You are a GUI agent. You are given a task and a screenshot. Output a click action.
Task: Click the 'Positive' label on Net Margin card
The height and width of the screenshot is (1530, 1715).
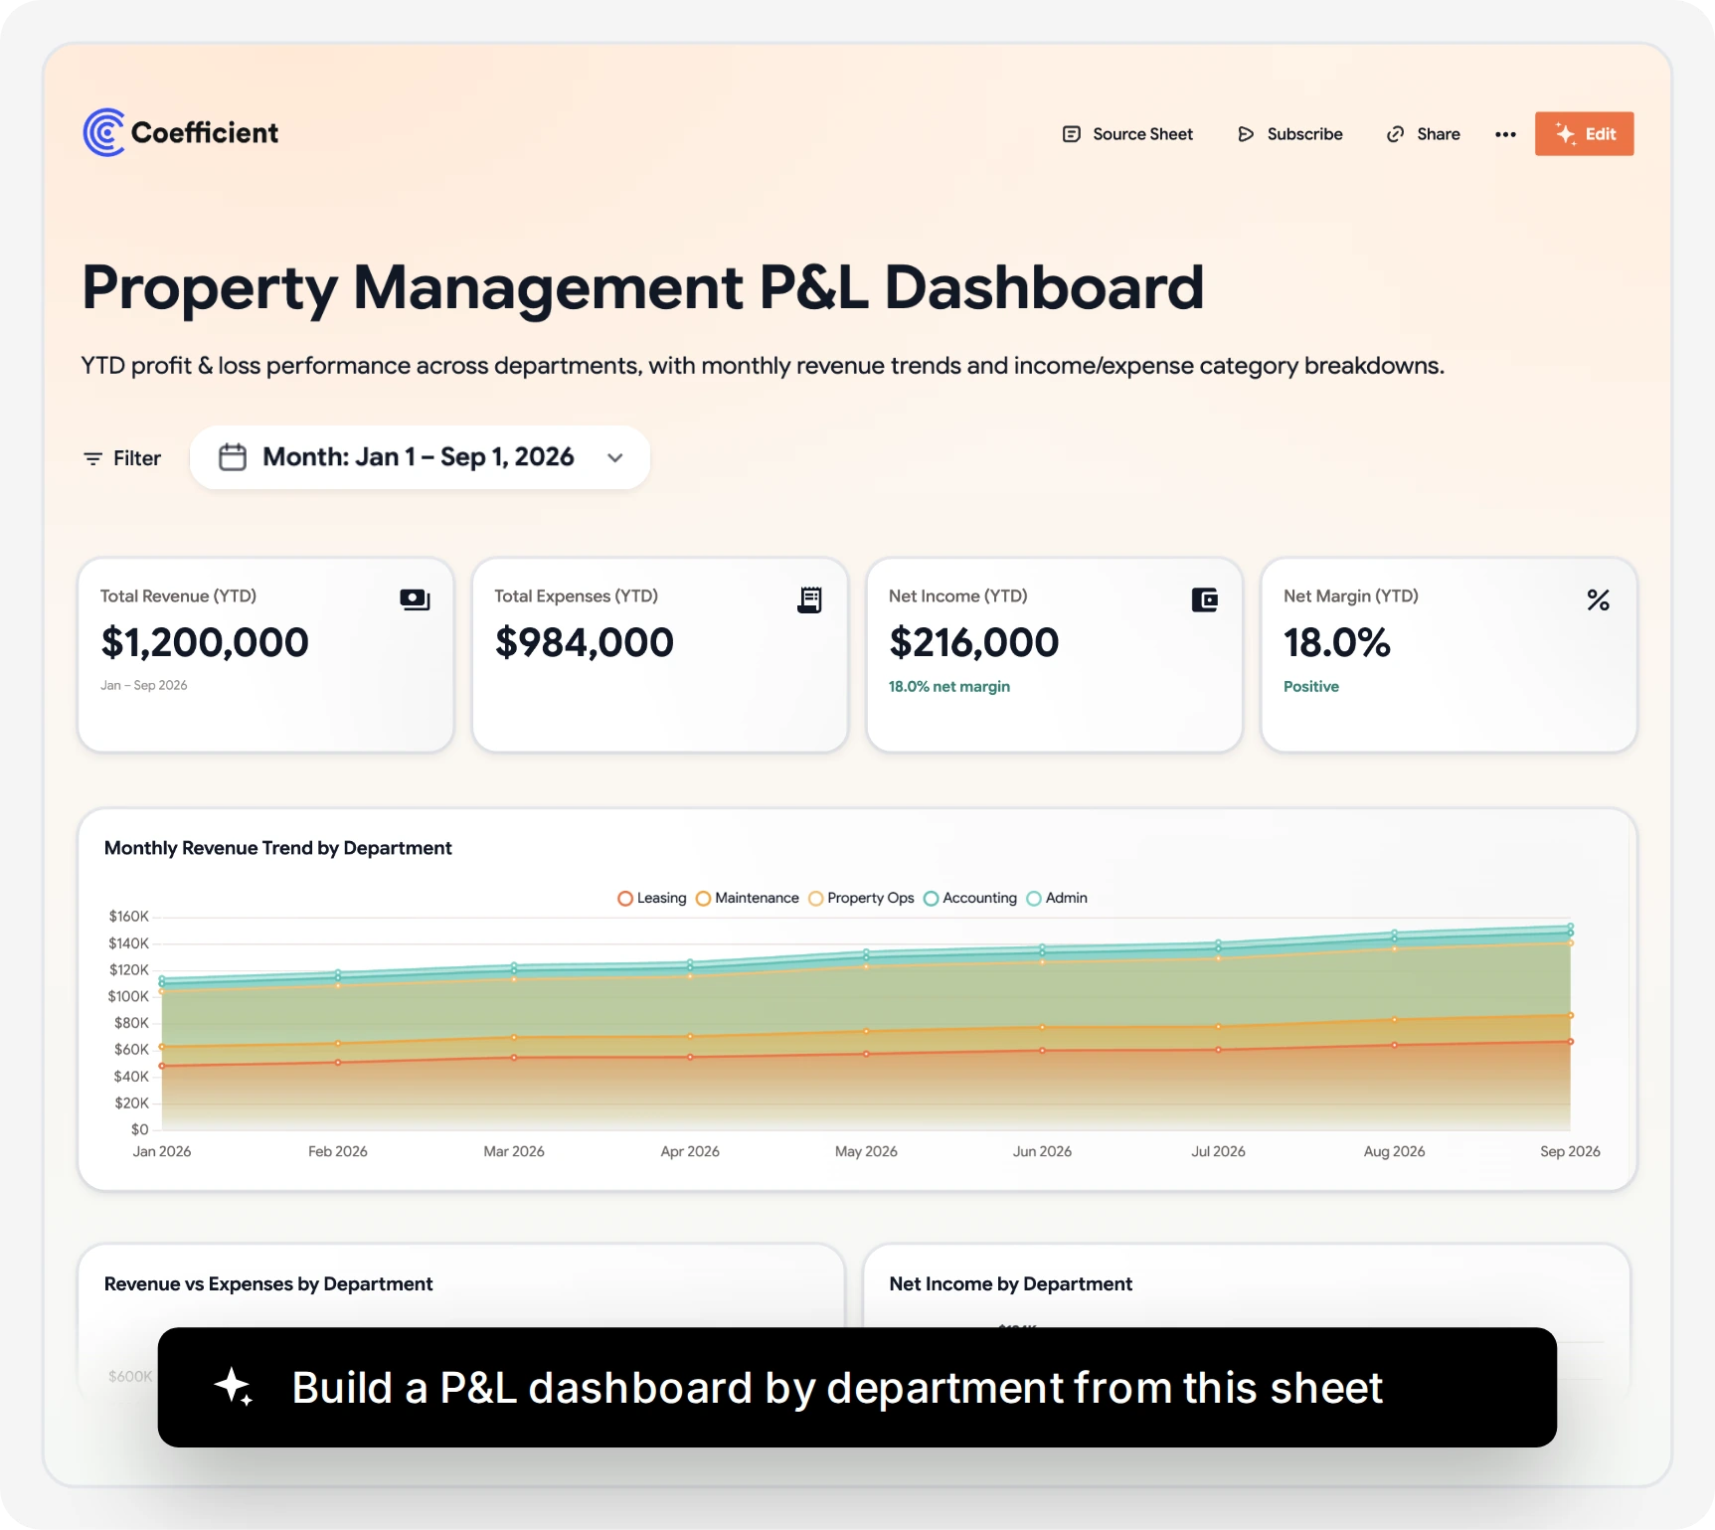tap(1311, 686)
